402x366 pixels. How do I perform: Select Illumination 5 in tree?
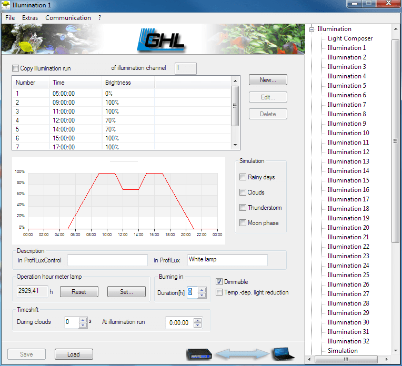(x=347, y=86)
